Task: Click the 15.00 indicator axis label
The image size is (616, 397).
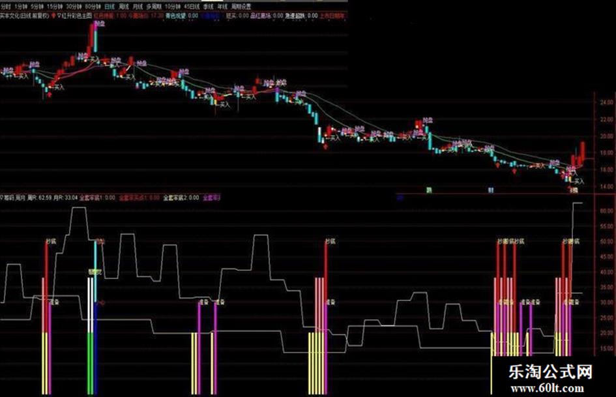Action: 607,348
